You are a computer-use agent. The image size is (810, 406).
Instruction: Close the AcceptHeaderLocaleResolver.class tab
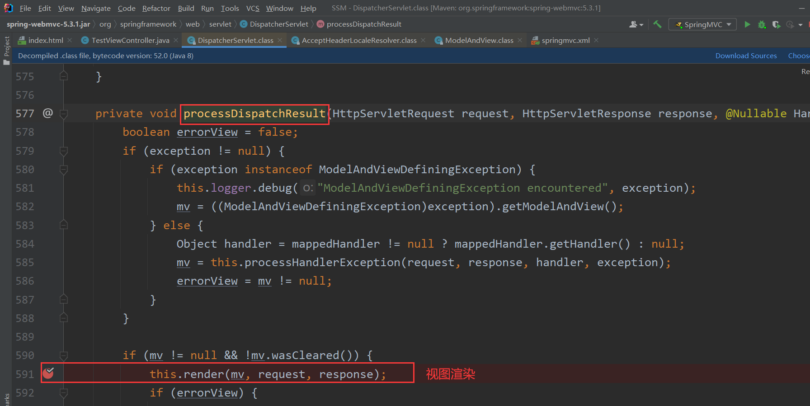[423, 40]
